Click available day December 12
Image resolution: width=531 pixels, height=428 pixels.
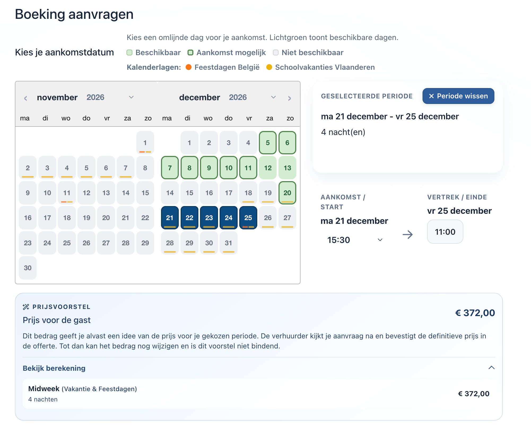click(268, 168)
